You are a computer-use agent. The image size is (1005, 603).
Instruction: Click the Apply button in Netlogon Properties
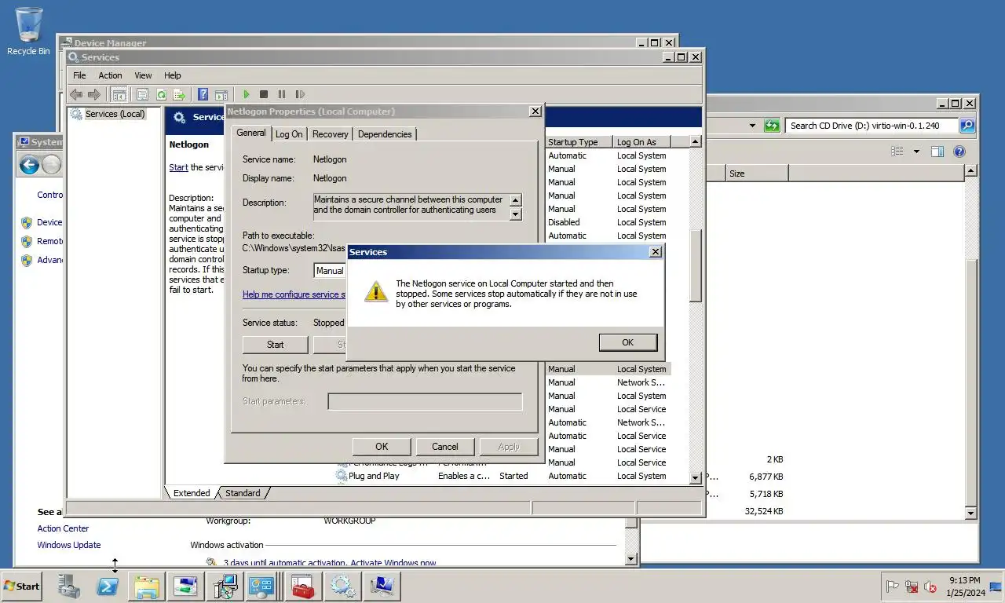pyautogui.click(x=509, y=447)
